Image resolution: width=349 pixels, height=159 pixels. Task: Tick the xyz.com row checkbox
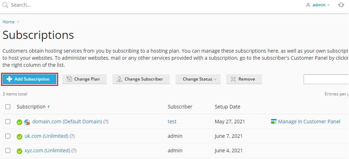click(8, 151)
